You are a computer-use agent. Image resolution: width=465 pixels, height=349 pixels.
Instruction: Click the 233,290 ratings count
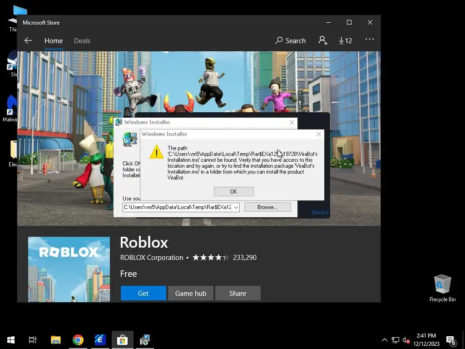(245, 257)
